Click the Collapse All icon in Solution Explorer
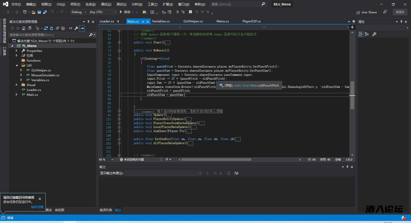The width and height of the screenshot is (411, 223). click(x=57, y=28)
